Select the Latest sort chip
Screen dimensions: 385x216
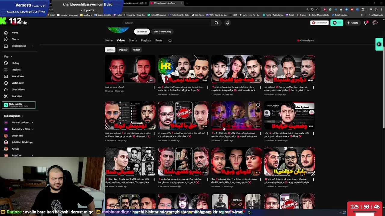pyautogui.click(x=110, y=50)
